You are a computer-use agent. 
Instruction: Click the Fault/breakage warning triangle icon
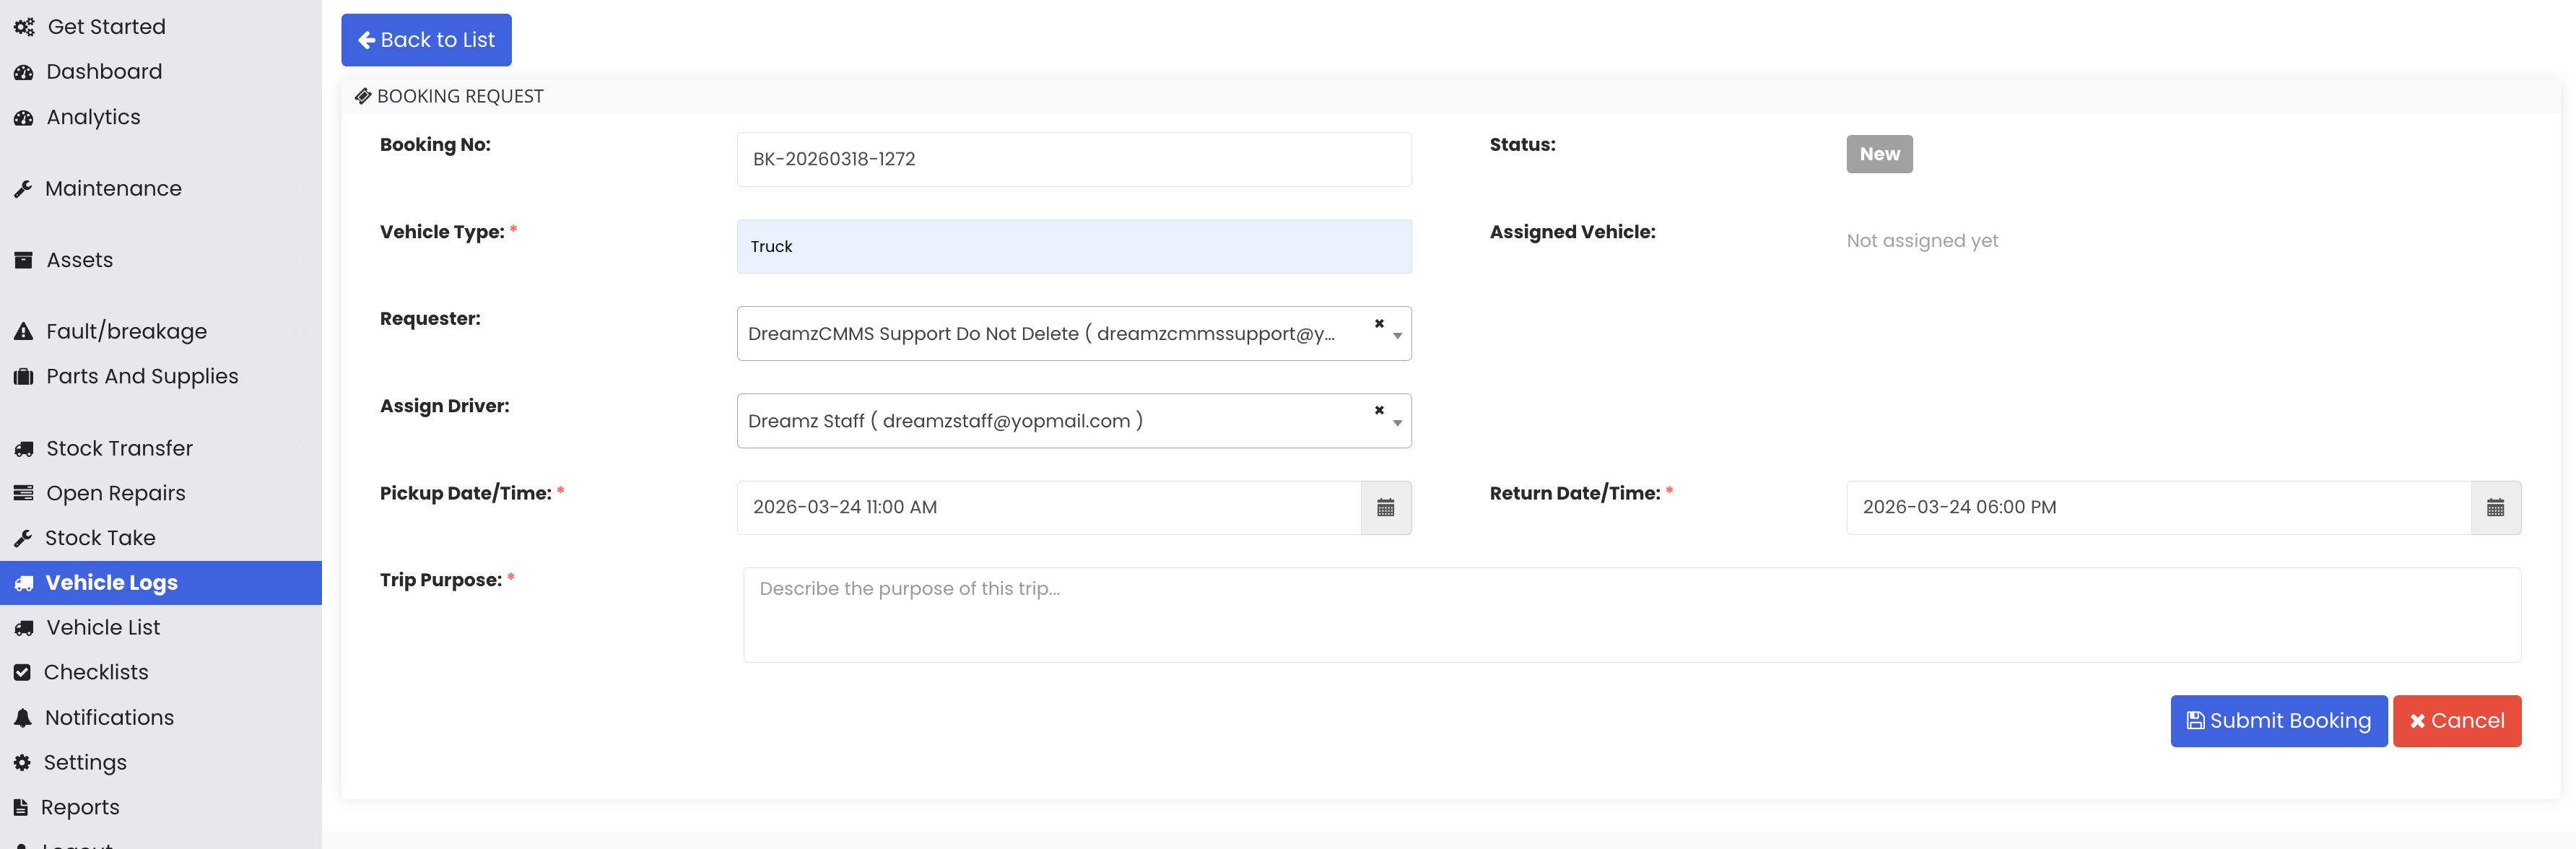click(x=23, y=331)
